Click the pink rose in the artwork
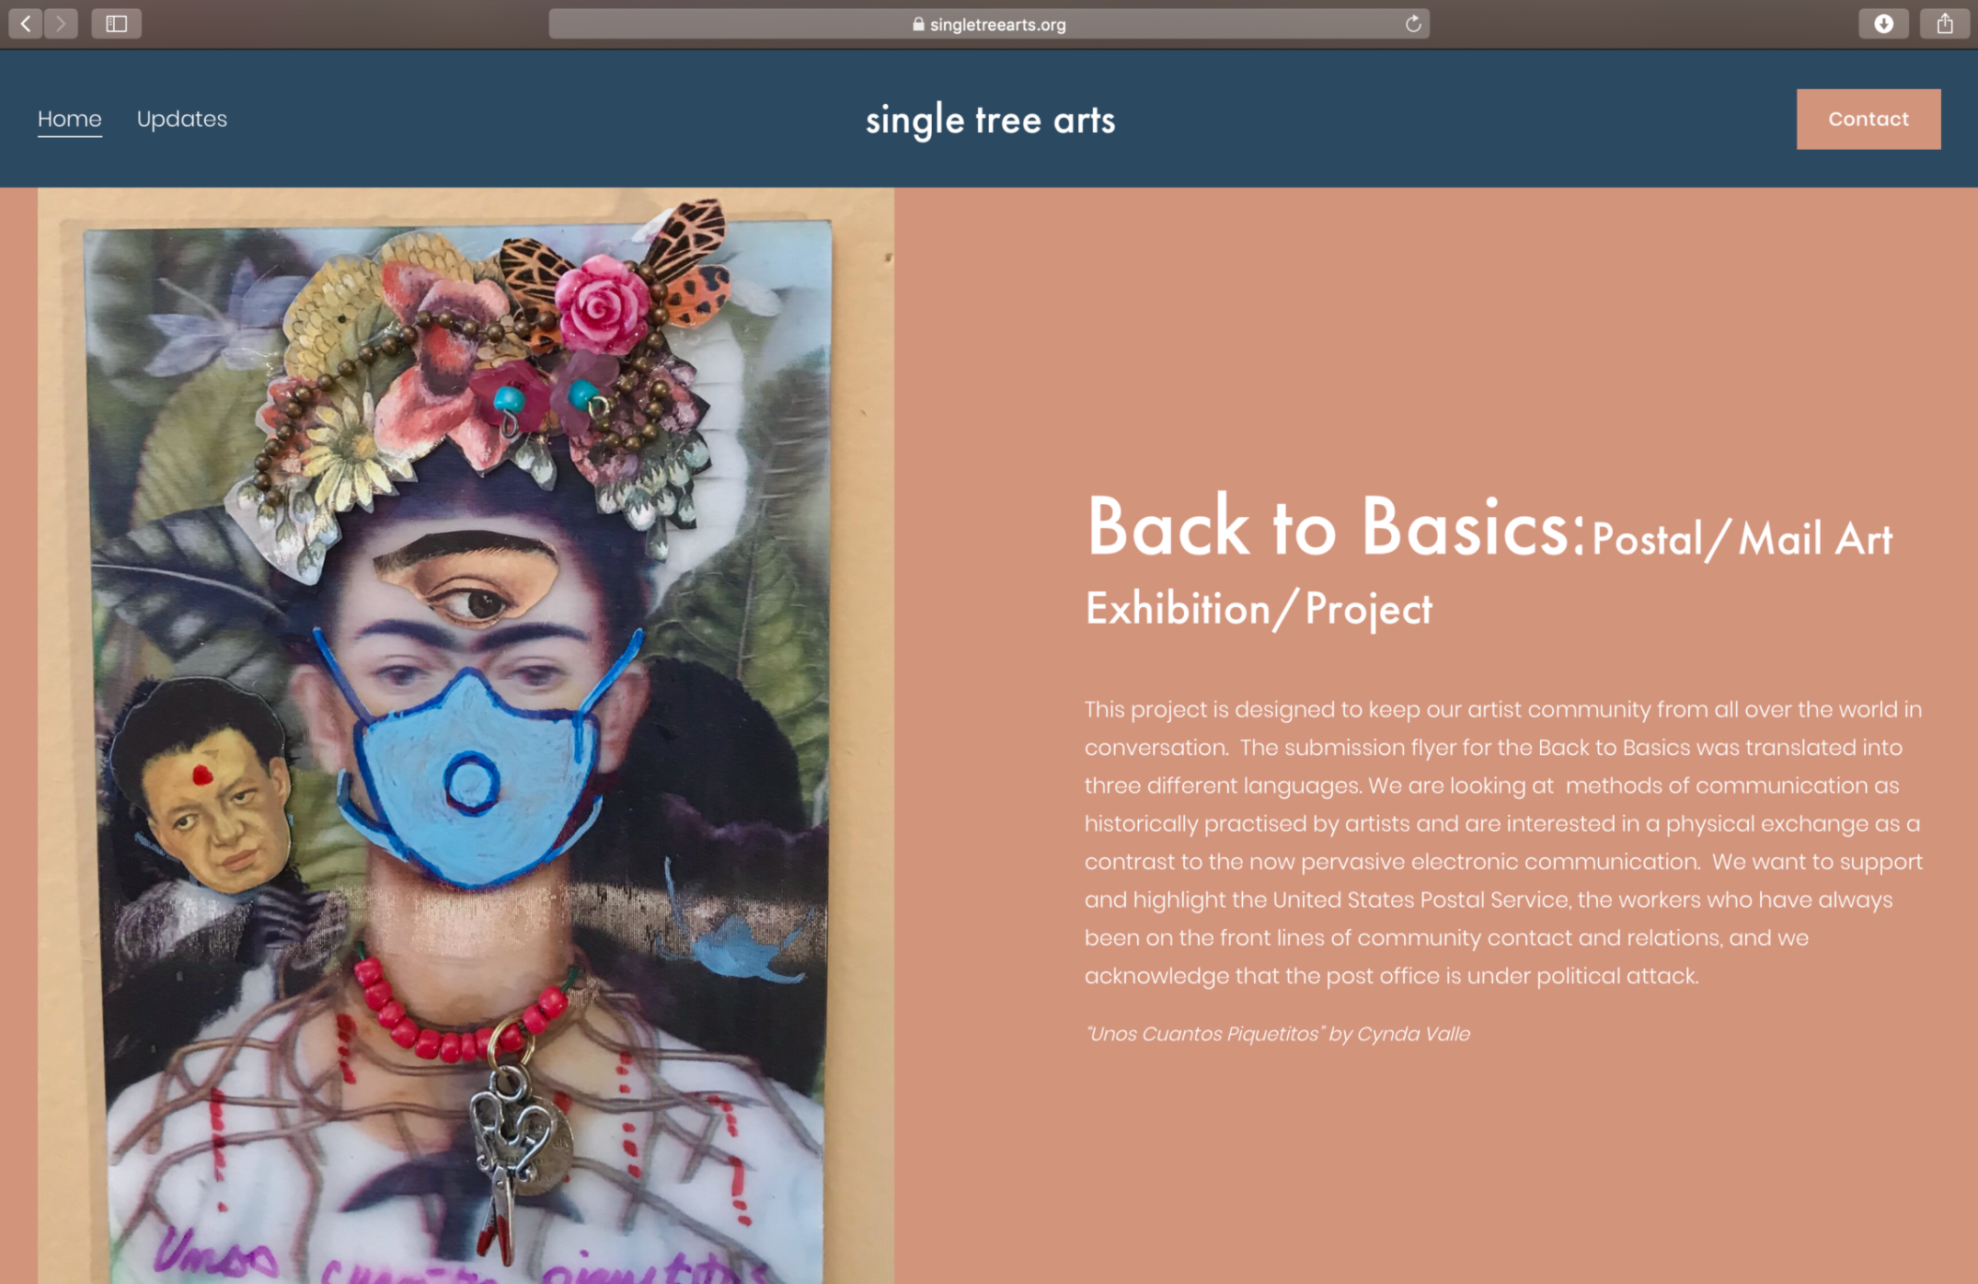Image resolution: width=1978 pixels, height=1284 pixels. 604,304
